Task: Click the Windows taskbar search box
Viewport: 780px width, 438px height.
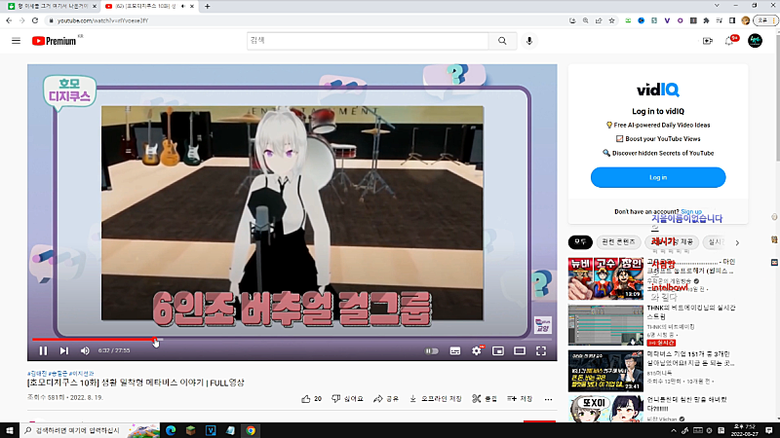Action: pos(90,430)
